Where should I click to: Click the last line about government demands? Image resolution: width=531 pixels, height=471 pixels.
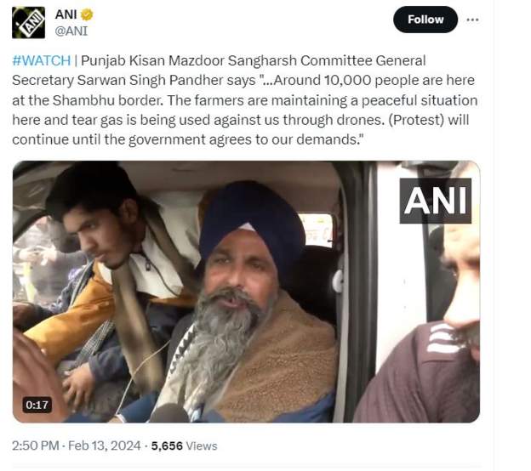click(187, 139)
